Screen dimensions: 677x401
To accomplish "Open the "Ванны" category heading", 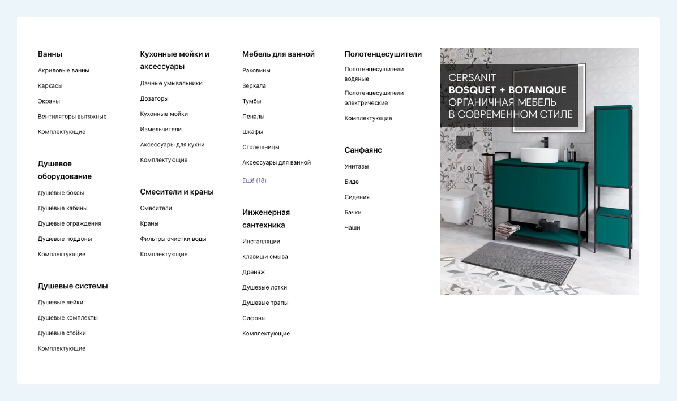I will click(x=50, y=54).
